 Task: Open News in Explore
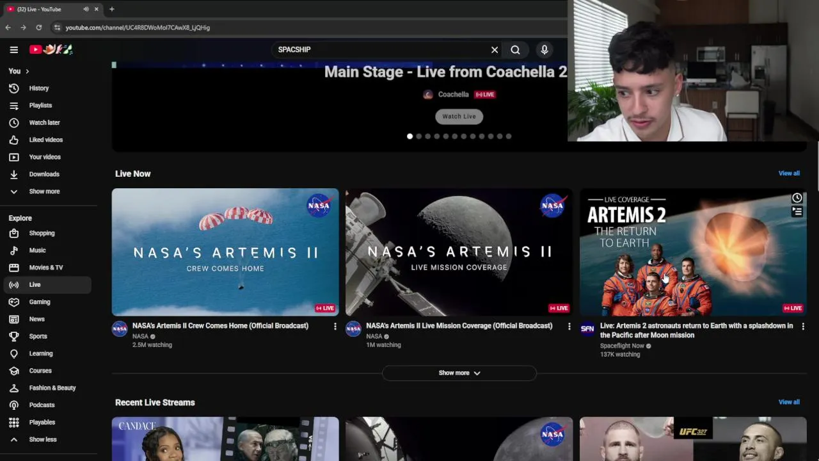pyautogui.click(x=47, y=319)
